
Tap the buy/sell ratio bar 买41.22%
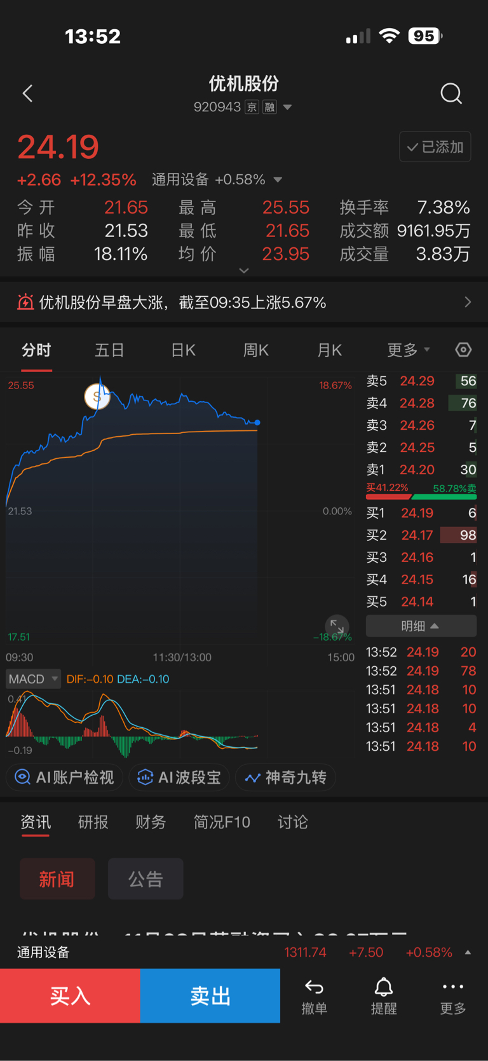tap(421, 491)
